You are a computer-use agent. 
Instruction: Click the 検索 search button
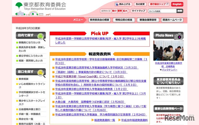(180, 11)
